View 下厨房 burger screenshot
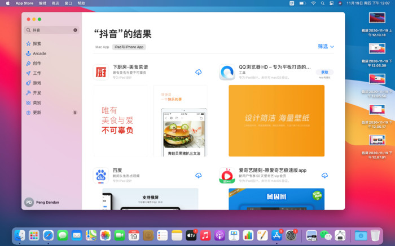Screen dimensions: 395x246 [x=180, y=120]
